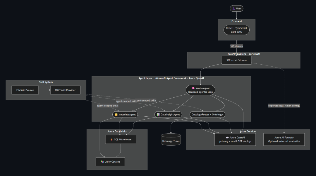This screenshot has height=176, width=316.
Task: Click the user silhouette icon in the User node
Action: coord(233,8)
